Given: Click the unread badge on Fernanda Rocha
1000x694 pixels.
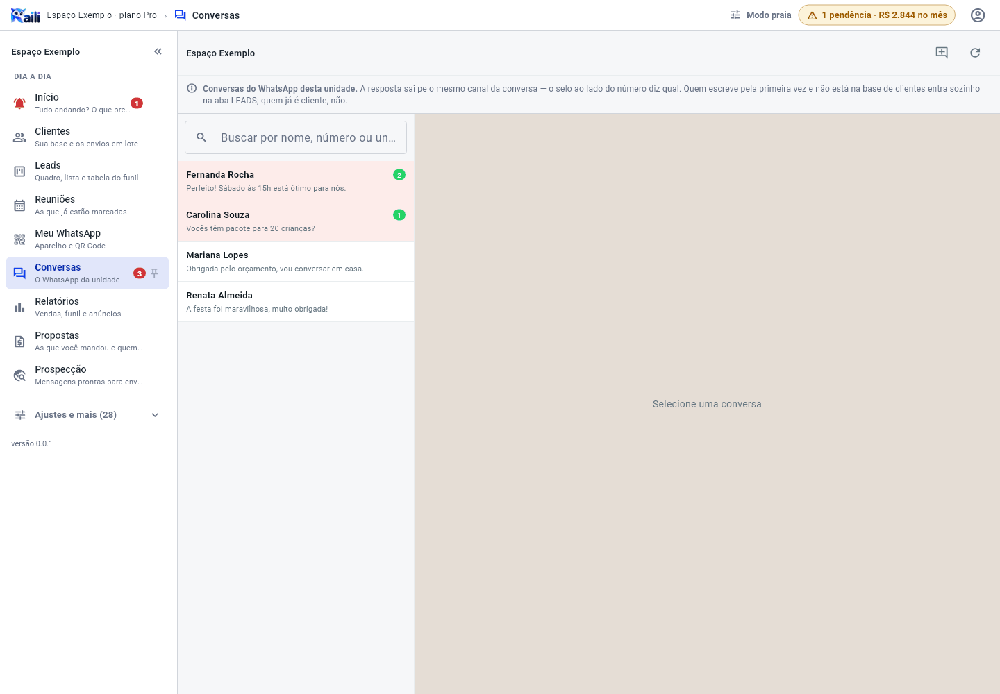Looking at the screenshot, I should coord(399,175).
